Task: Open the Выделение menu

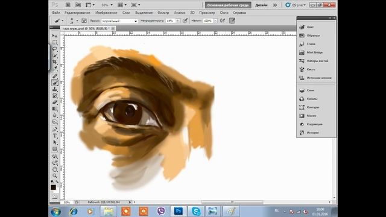Action: coord(144,13)
